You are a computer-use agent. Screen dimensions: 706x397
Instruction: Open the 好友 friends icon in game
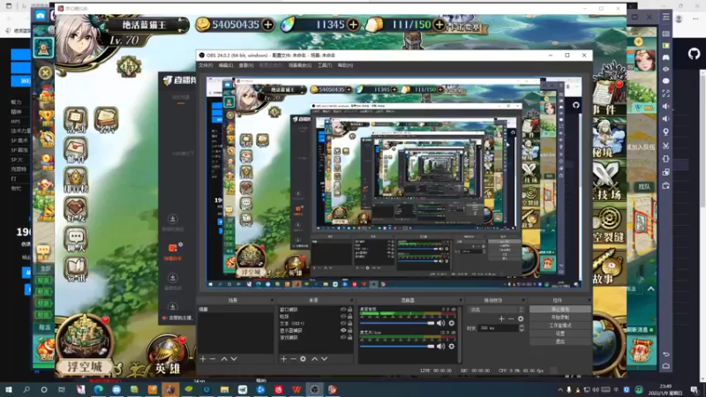(76, 209)
